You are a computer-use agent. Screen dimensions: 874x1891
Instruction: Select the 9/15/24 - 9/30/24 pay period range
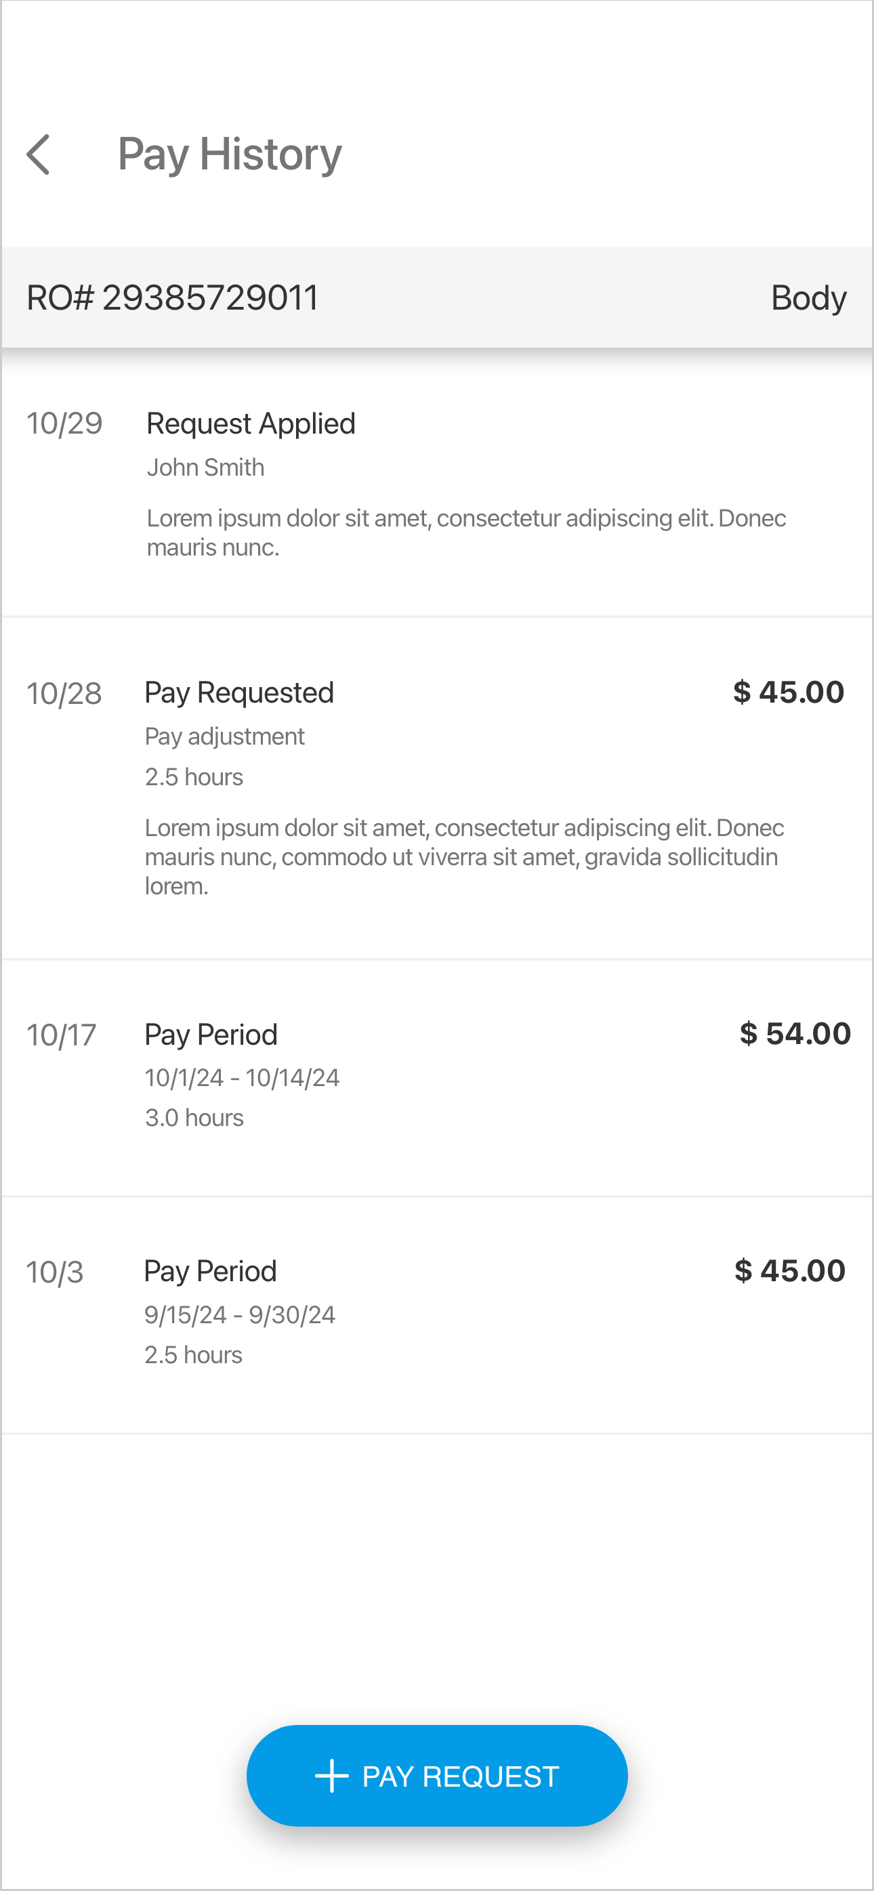pos(240,1314)
